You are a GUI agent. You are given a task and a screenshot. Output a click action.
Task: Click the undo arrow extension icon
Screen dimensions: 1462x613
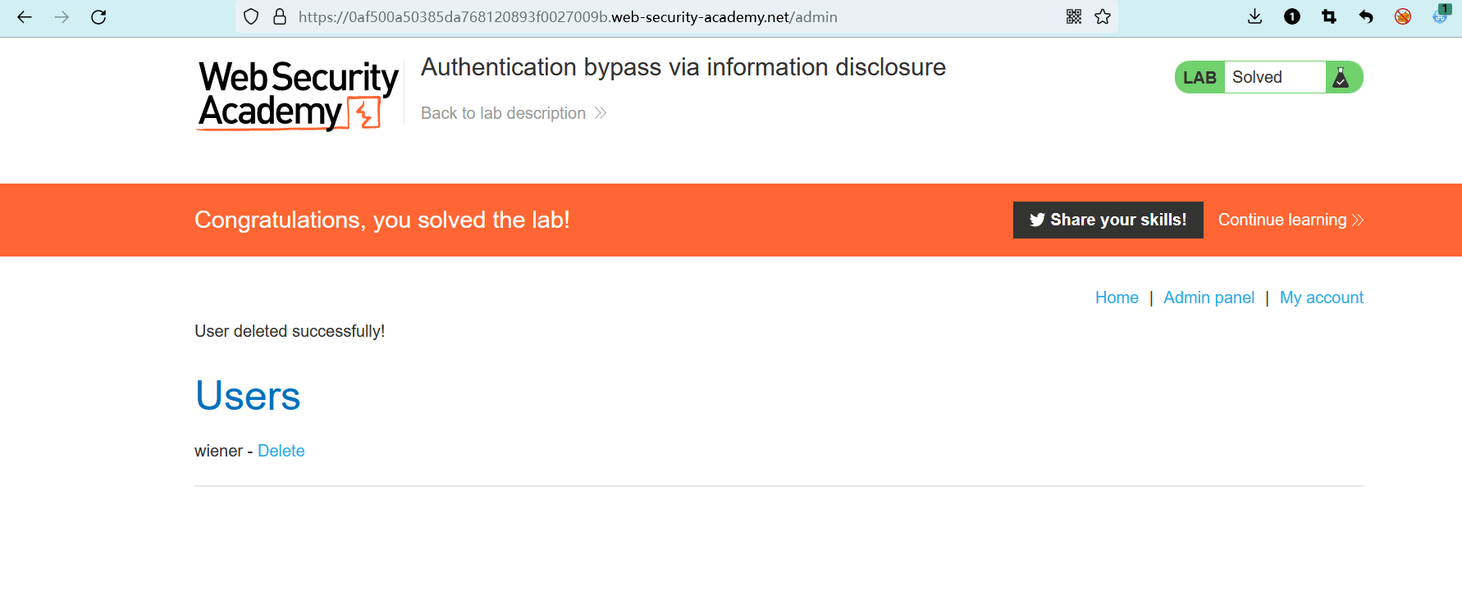click(1366, 16)
